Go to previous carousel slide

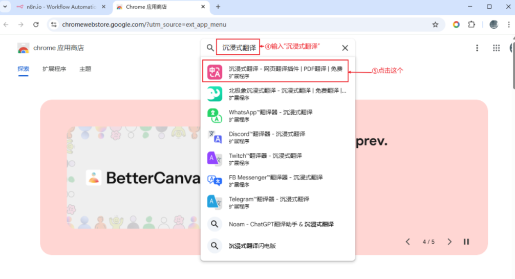click(407, 242)
